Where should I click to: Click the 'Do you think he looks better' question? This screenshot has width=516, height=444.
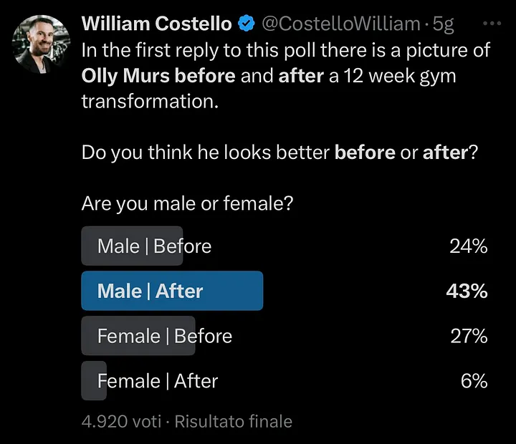point(279,153)
